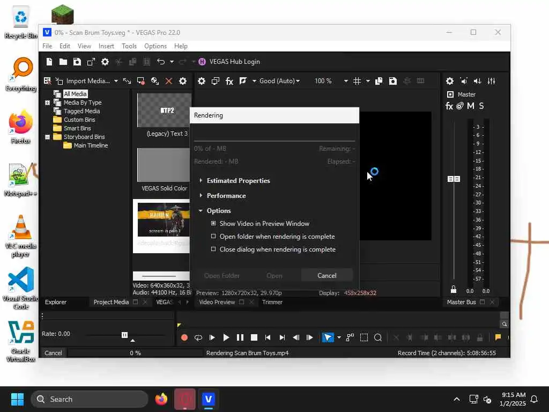This screenshot has width=549, height=412.
Task: Collapse the Options section
Action: click(x=201, y=210)
